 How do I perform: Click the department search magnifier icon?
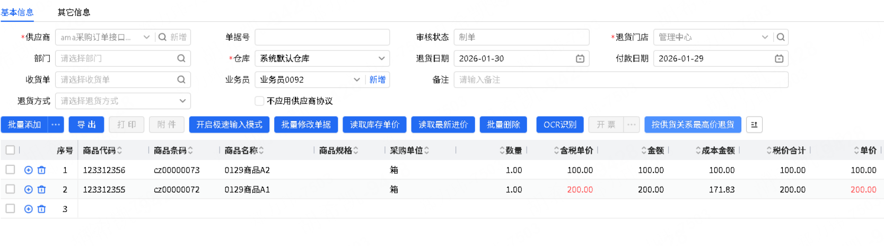coord(181,58)
